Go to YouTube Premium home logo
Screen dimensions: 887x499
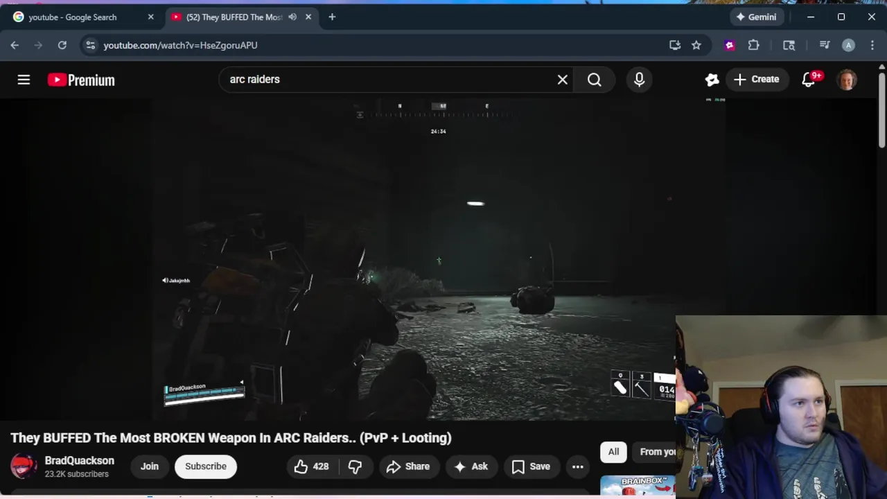tap(81, 80)
